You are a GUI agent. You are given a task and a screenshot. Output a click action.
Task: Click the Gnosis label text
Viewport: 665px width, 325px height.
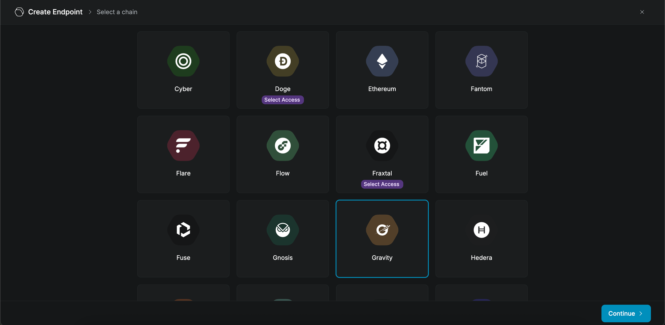click(x=283, y=258)
